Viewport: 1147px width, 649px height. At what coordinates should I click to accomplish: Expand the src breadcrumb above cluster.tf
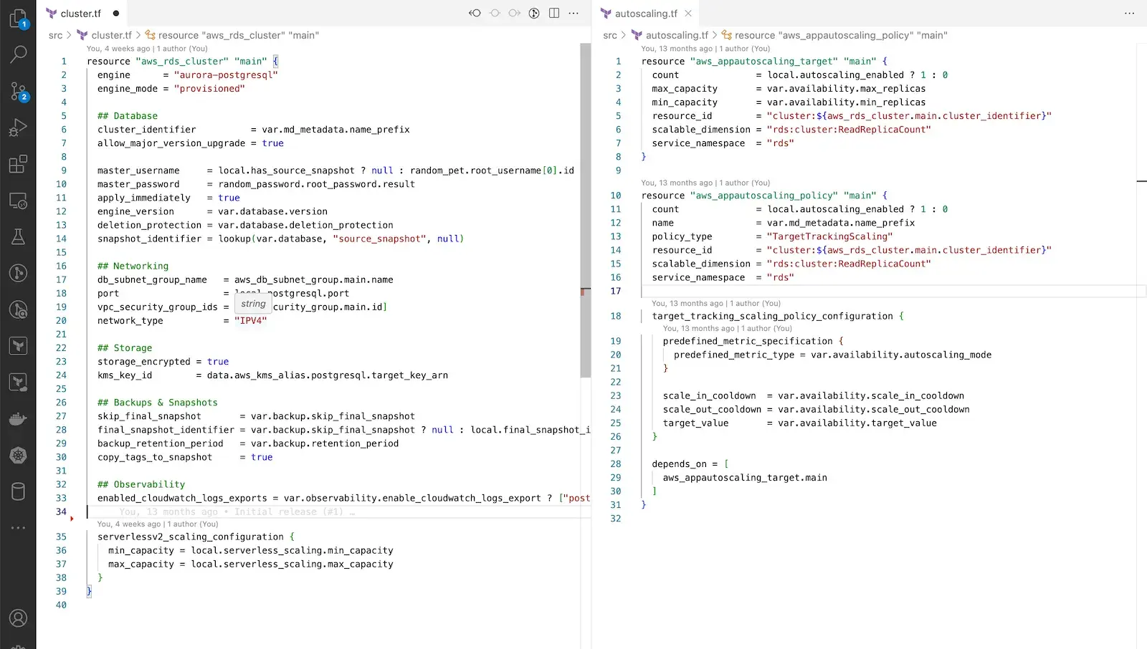(x=55, y=35)
